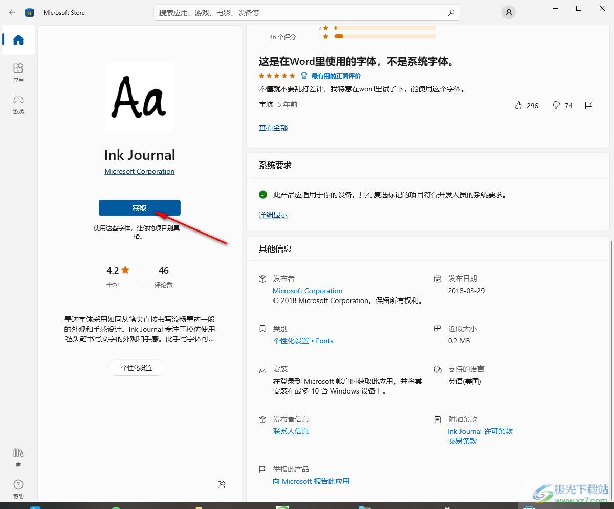The width and height of the screenshot is (614, 509).
Task: Expand 详细显示 under system requirements
Action: [273, 215]
